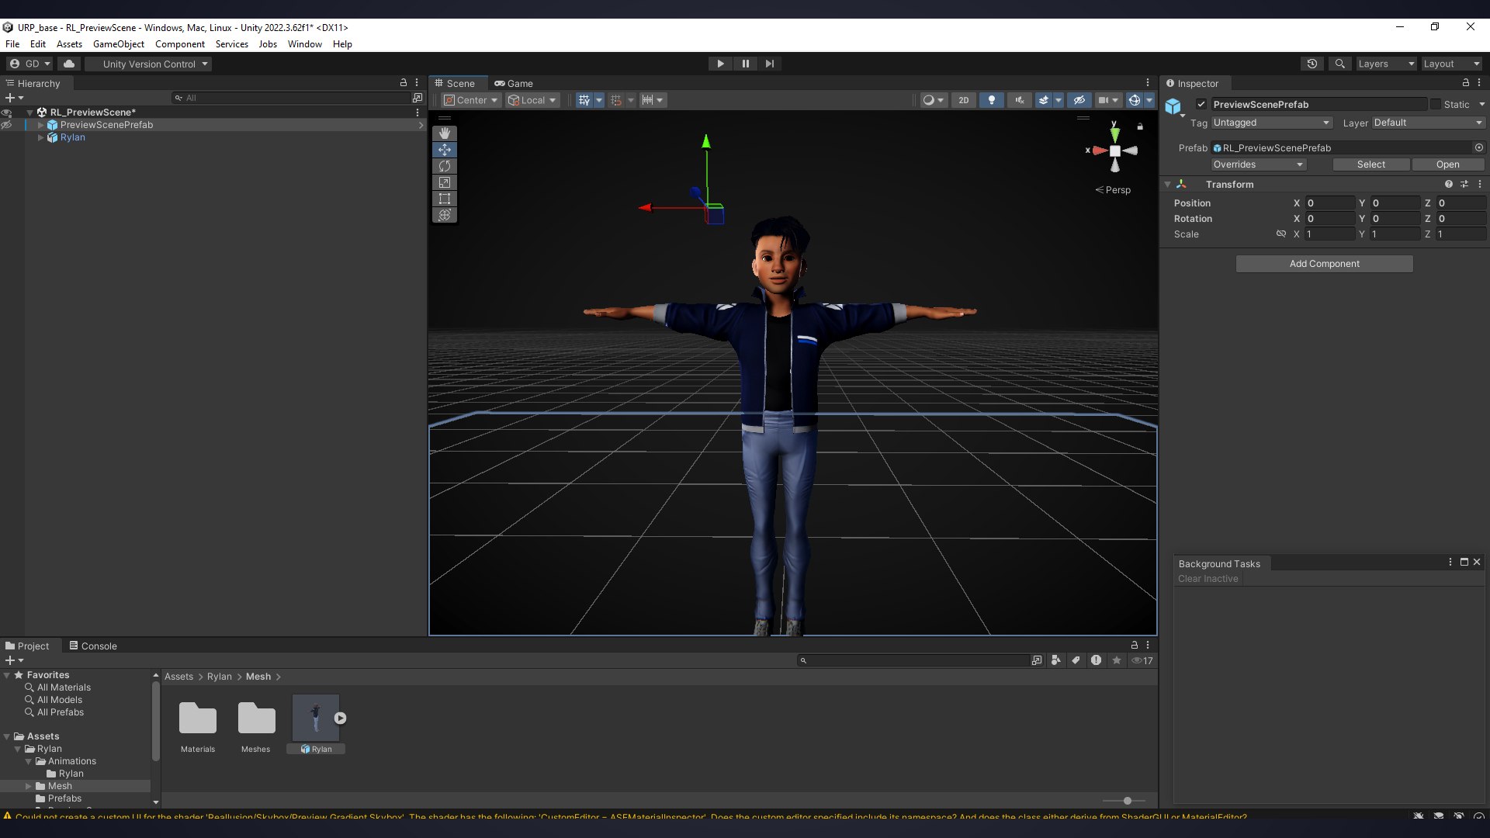Open the Tag Untagged dropdown

[1272, 123]
